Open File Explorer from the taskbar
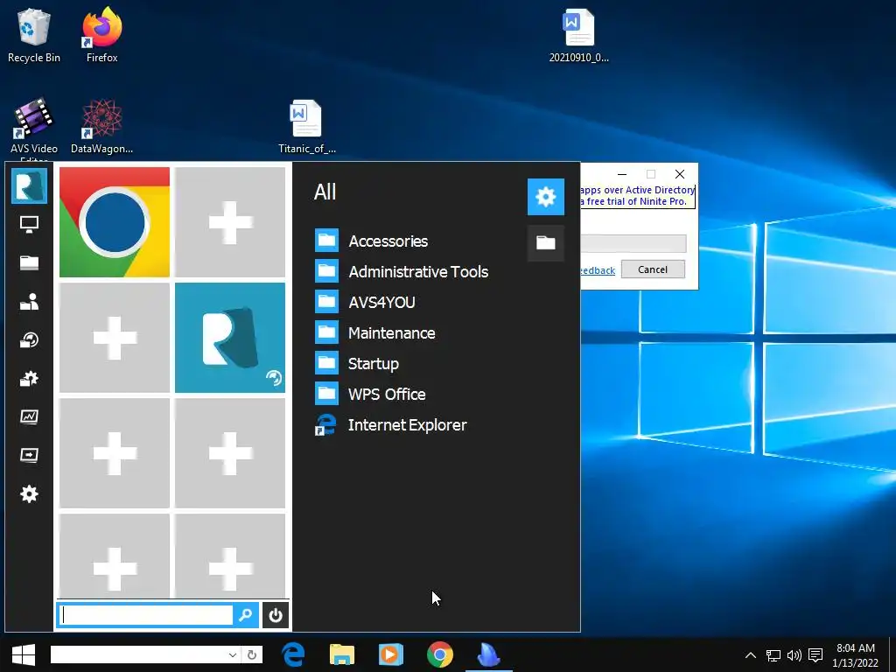Screen dimensions: 896x672 click(342, 654)
